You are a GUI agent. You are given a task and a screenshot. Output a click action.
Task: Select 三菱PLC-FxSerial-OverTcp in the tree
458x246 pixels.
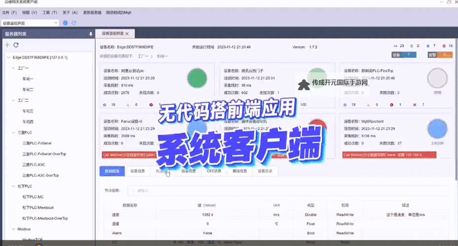pos(44,154)
